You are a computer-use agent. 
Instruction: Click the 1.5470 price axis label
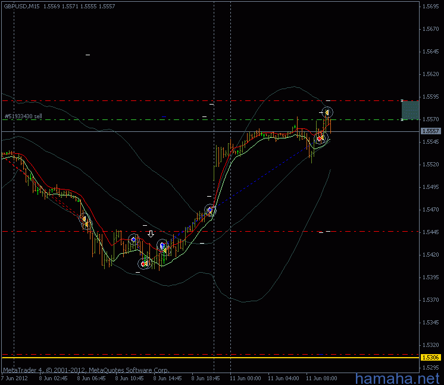coord(431,210)
